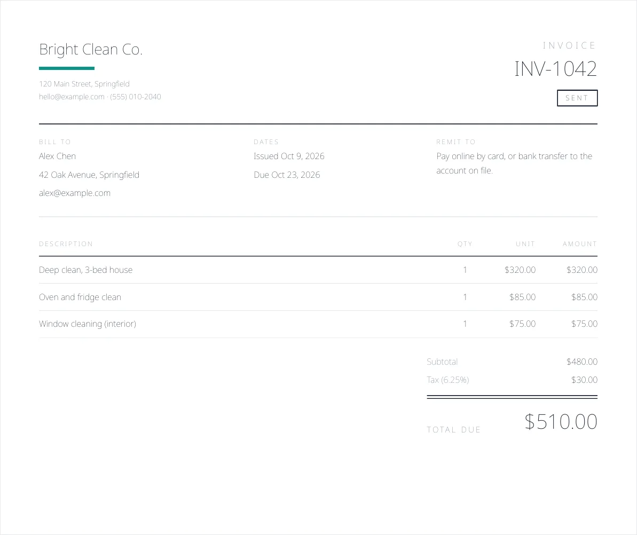This screenshot has width=637, height=535.
Task: Click the $30.00 tax value
Action: [x=584, y=380]
